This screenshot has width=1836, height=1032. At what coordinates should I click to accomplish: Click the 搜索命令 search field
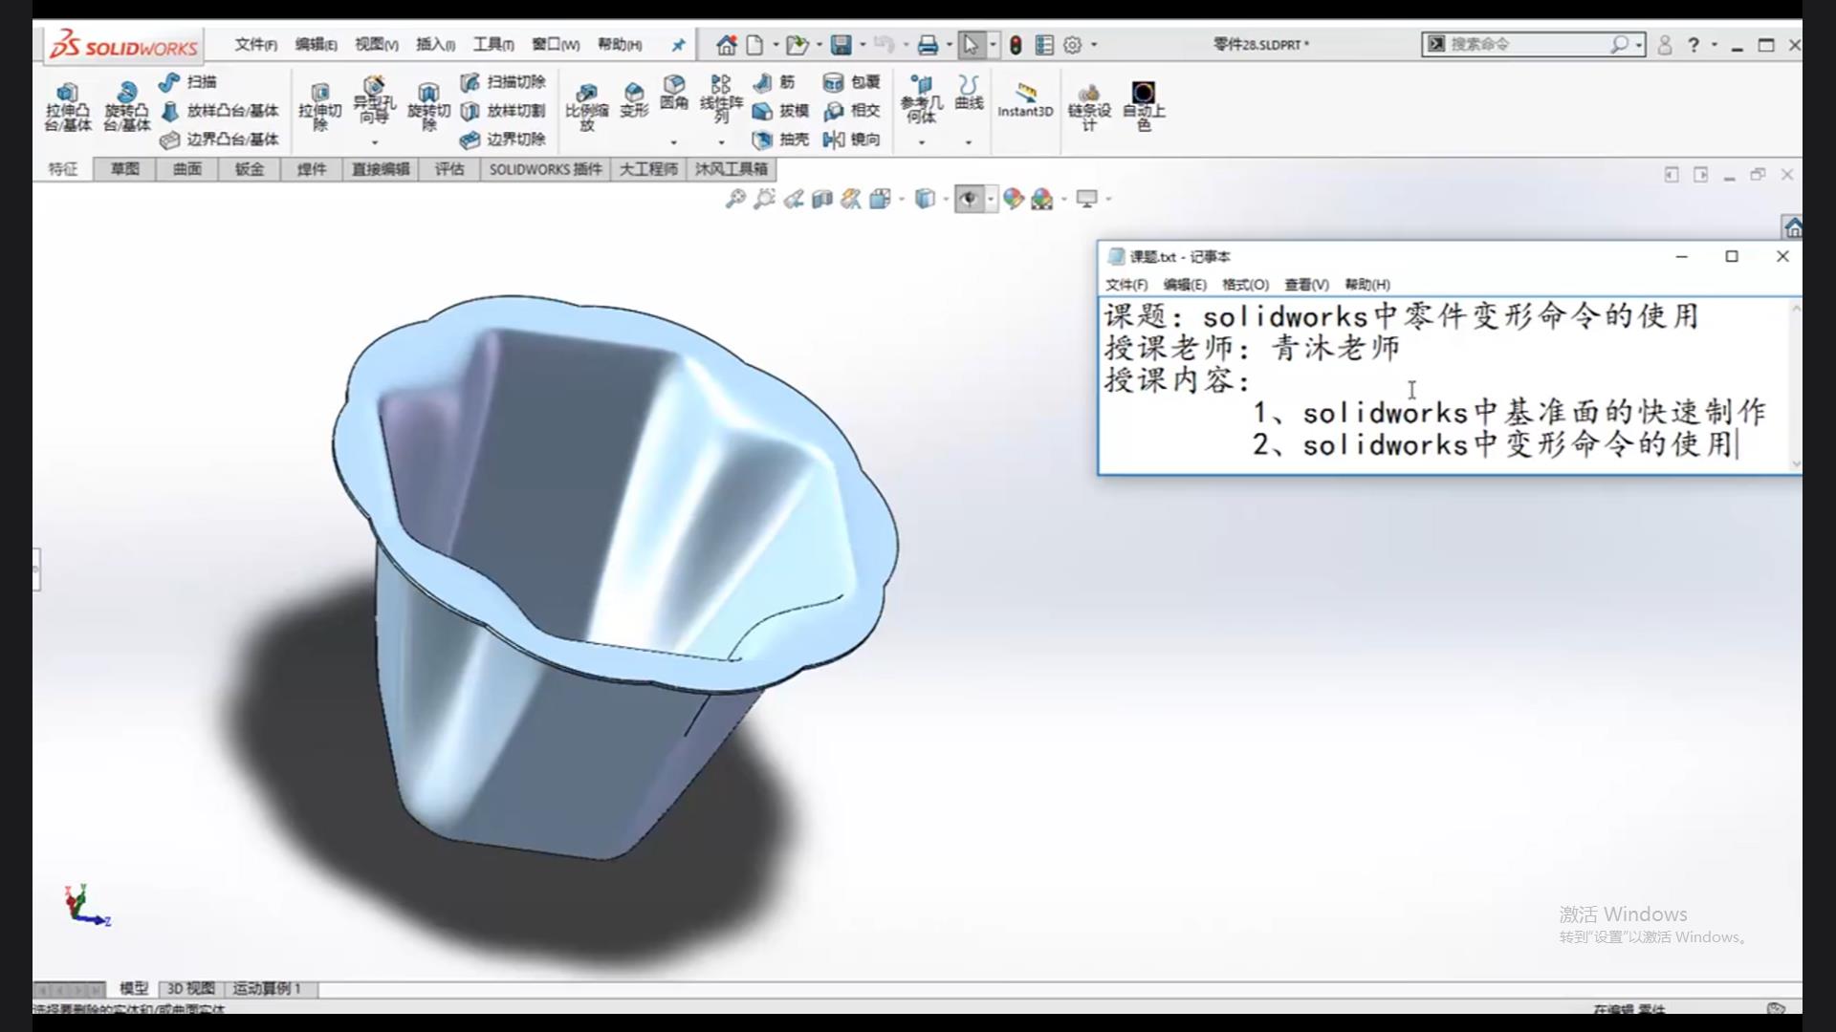click(x=1527, y=44)
